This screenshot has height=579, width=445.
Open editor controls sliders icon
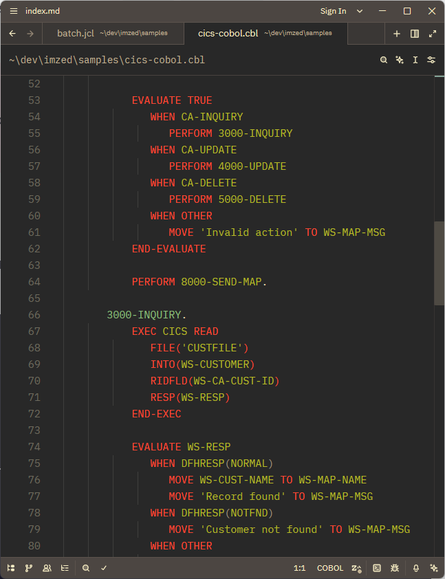431,60
